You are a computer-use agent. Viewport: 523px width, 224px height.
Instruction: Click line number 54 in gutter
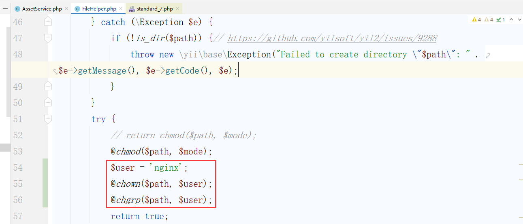click(x=18, y=167)
